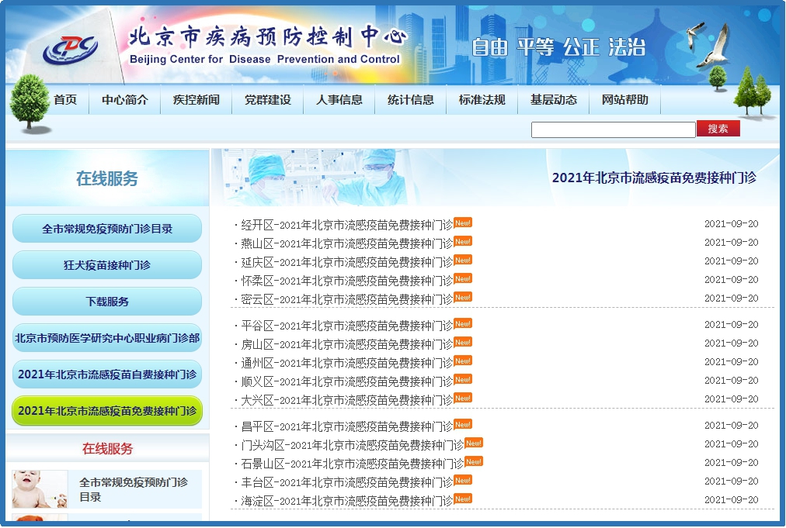Go to 基层动态 page
Screen dimensions: 786x528
click(554, 99)
